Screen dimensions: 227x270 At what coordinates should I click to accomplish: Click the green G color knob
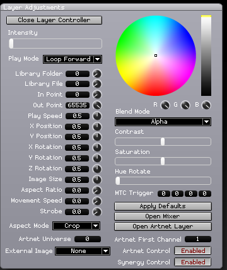(185, 105)
